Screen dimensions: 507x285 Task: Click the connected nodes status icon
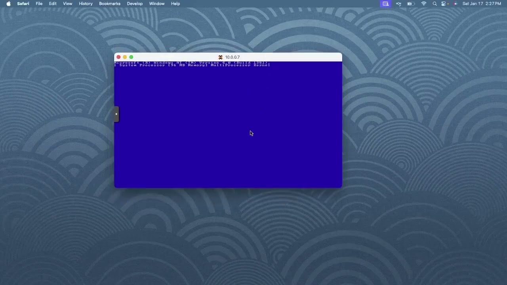[x=398, y=4]
